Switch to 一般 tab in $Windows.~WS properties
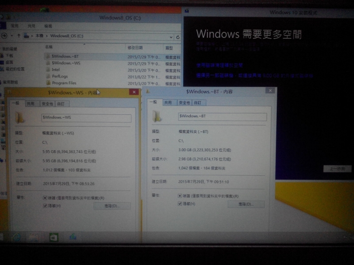Image resolution: width=354 pixels, height=265 pixels. 16,103
